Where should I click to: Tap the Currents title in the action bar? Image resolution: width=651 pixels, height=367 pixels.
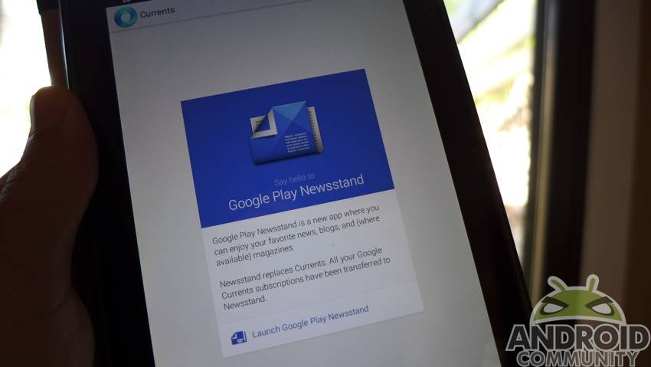(x=157, y=13)
